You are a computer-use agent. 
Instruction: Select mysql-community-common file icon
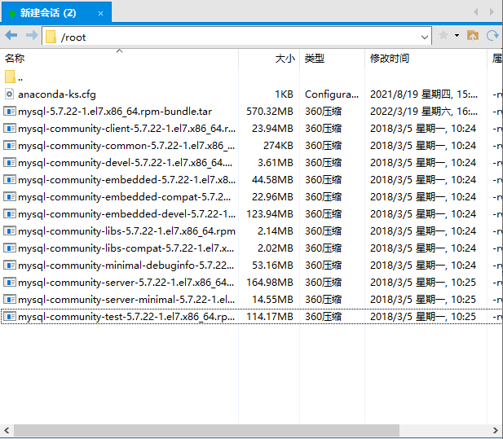click(10, 146)
